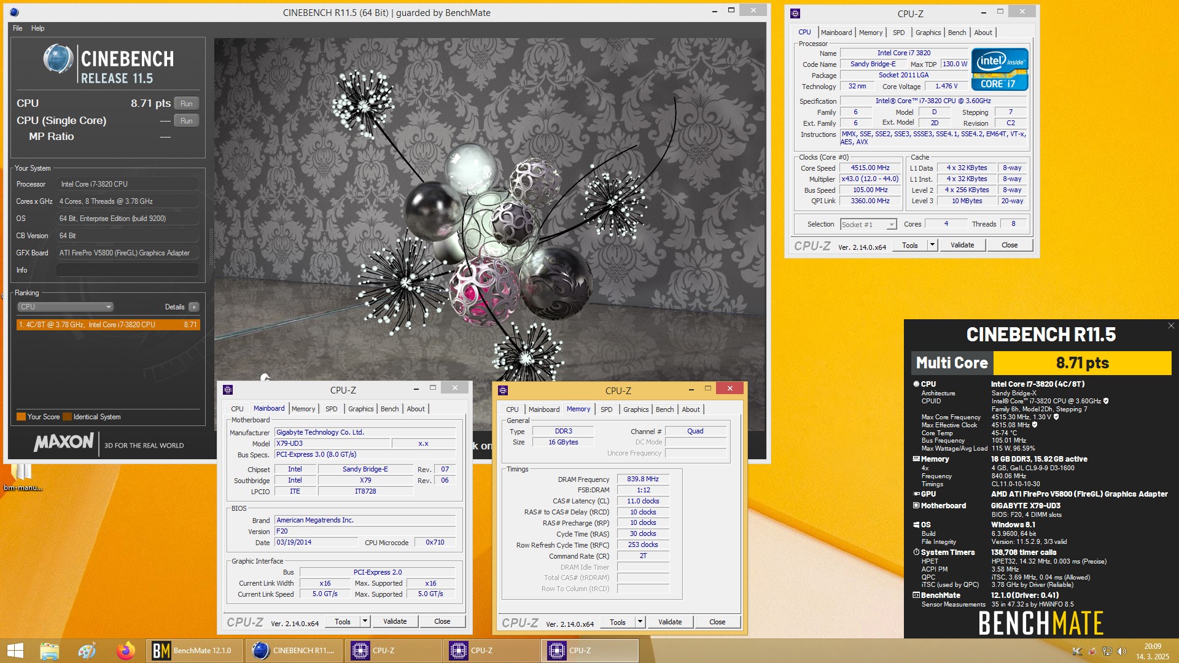The width and height of the screenshot is (1179, 663).
Task: Expand Tools arrow in CPU-Z CPU window
Action: tap(932, 245)
